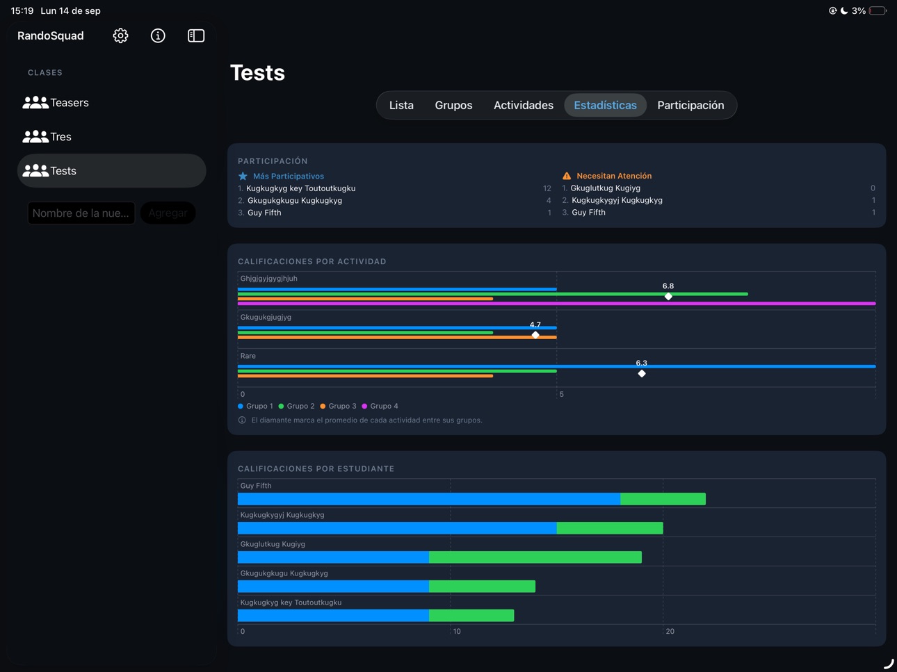This screenshot has height=672, width=897.
Task: Open the info circle icon
Action: click(158, 35)
